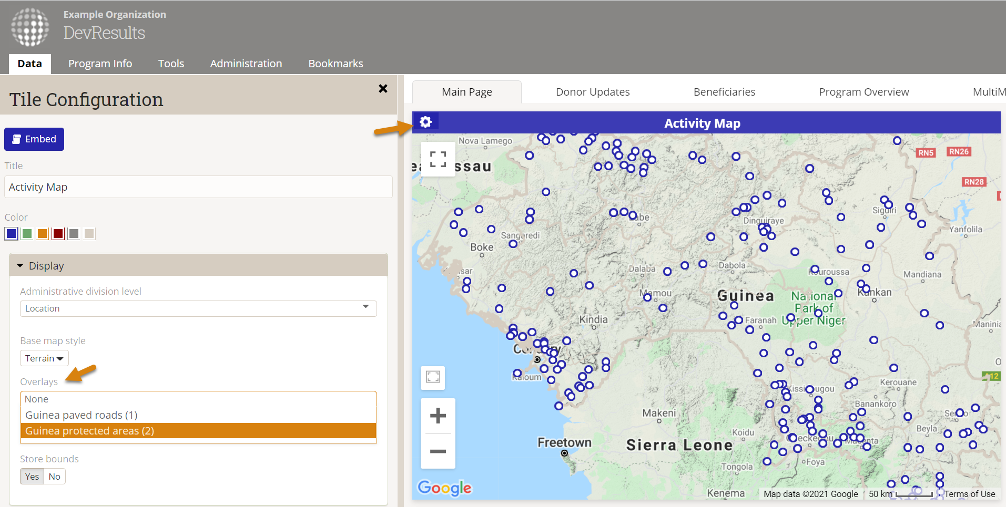1006x507 pixels.
Task: Click the map fullscreen toggle icon
Action: pos(438,159)
